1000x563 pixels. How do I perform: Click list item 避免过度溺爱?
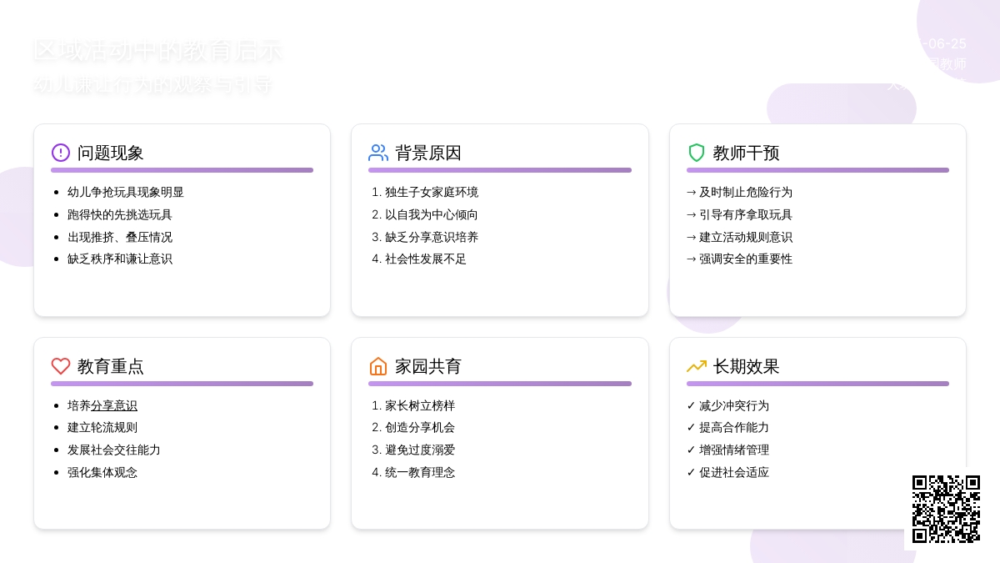(x=420, y=450)
